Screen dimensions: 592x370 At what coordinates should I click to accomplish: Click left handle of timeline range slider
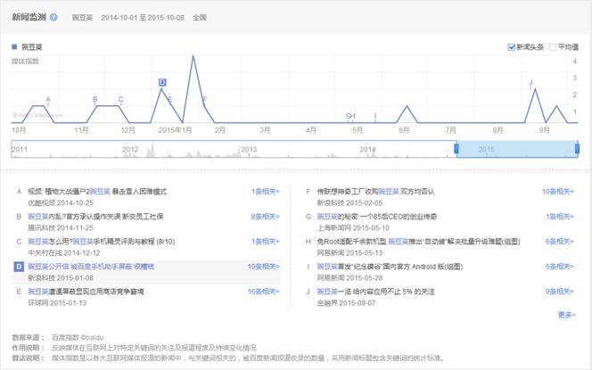[x=456, y=148]
